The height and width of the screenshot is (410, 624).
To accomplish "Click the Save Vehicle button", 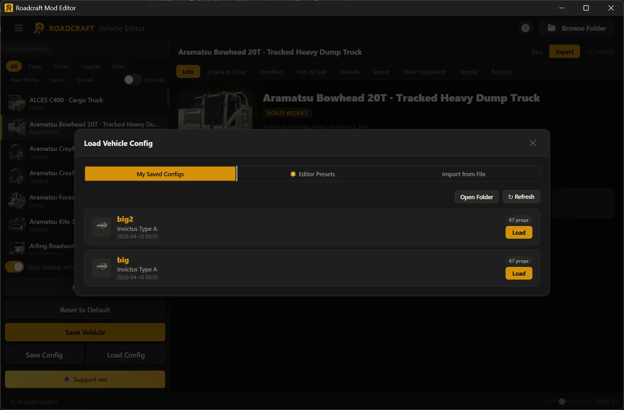I will [x=85, y=332].
